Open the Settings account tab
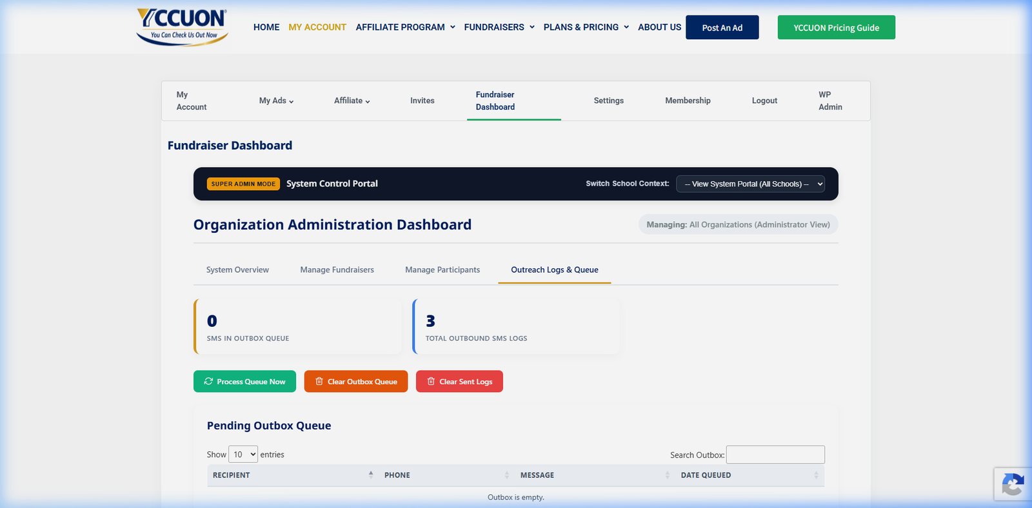Viewport: 1032px width, 508px height. [609, 101]
